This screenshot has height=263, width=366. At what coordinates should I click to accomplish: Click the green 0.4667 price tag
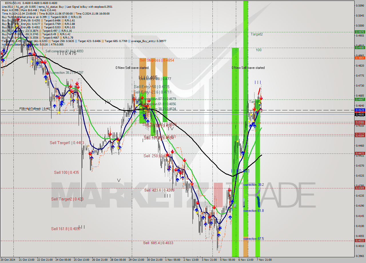[x=360, y=99]
